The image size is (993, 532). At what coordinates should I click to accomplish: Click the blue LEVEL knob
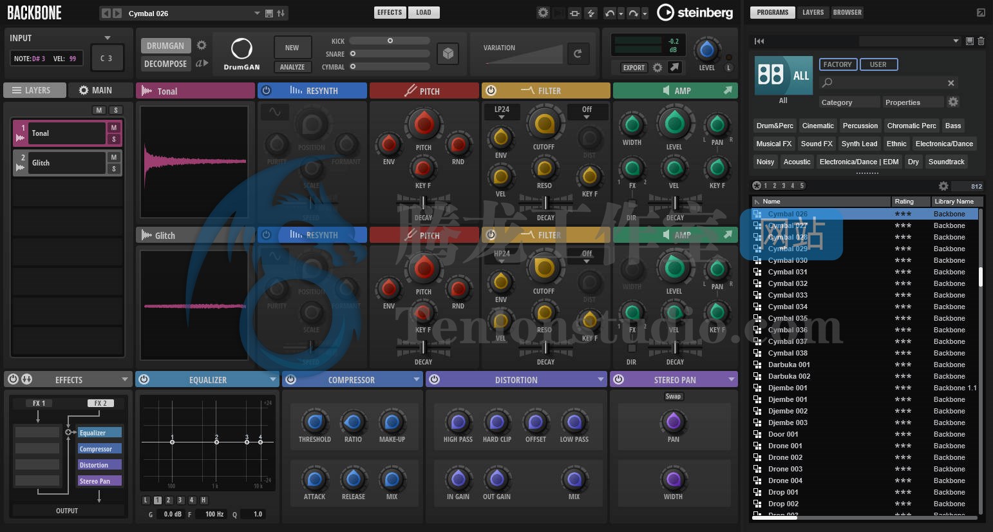coord(706,50)
